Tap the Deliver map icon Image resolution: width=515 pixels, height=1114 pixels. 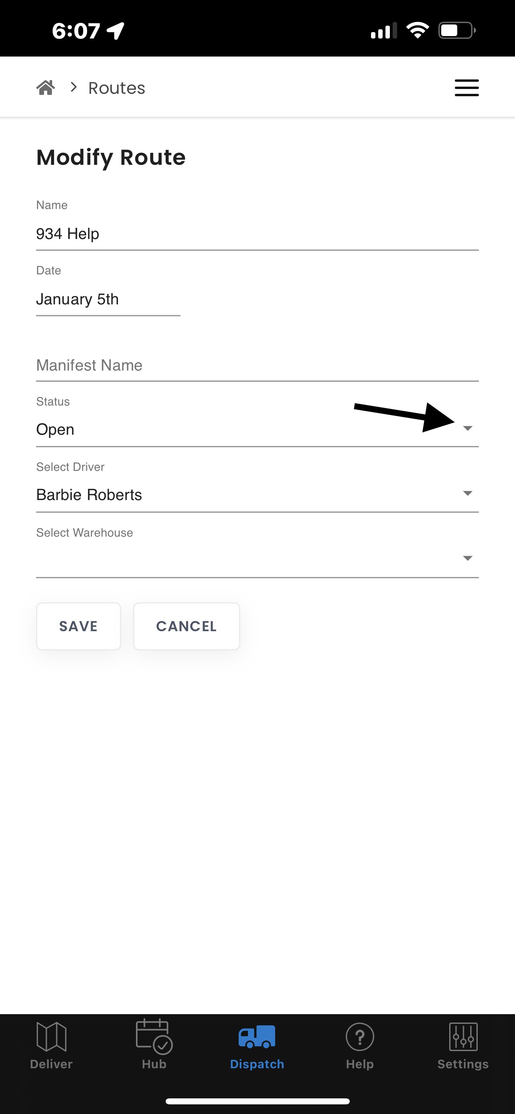(51, 1037)
